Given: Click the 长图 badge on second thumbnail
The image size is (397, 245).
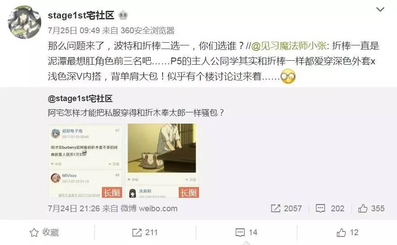Looking at the screenshot, I should pos(189,192).
